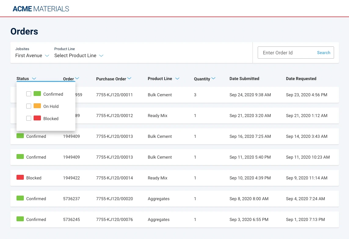The height and width of the screenshot is (239, 349).
Task: Click Sep 3, 2020 6:55 PM date submitted
Action: [x=249, y=219]
